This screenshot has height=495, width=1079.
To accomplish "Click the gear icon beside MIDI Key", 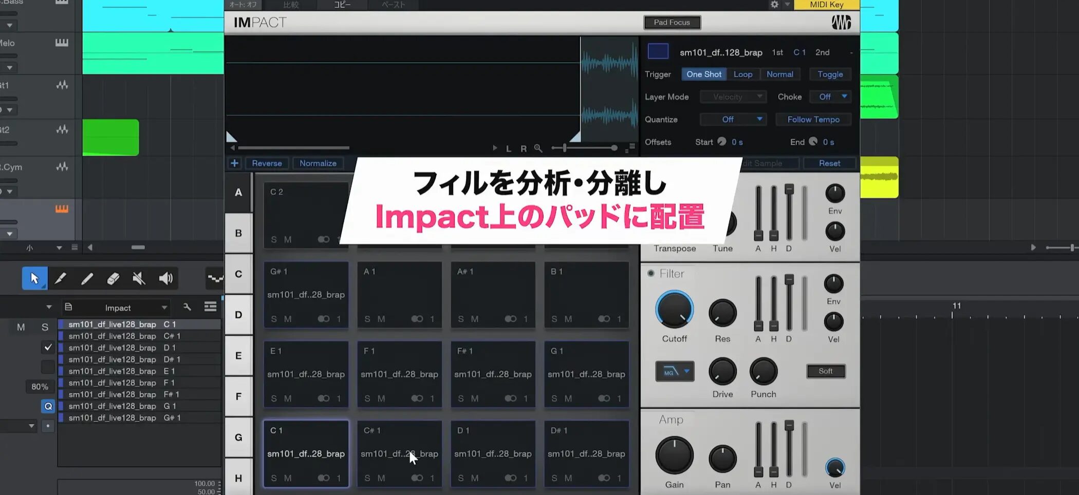I will click(774, 5).
